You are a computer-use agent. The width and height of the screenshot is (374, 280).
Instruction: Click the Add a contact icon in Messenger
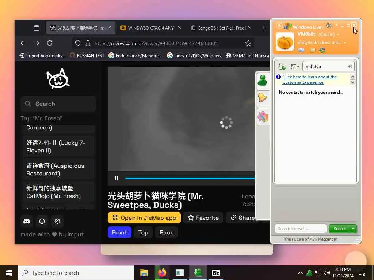282,66
